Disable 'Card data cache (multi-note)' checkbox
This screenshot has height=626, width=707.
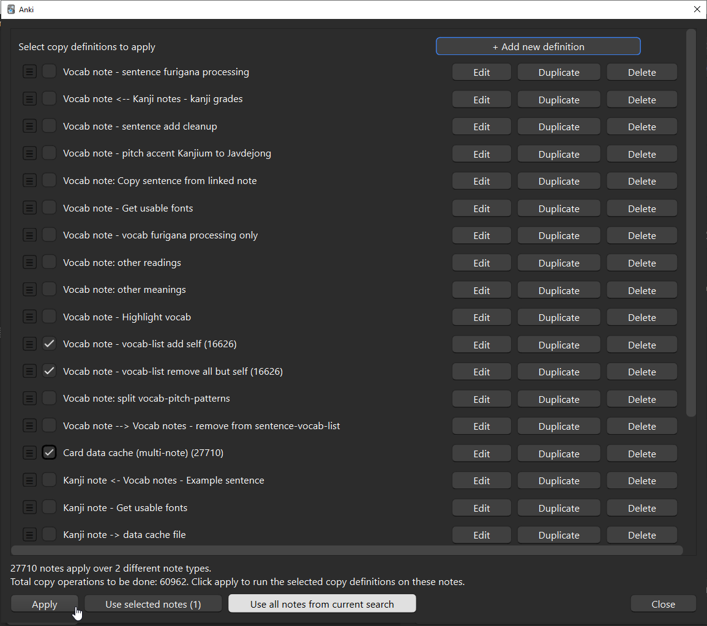coord(50,453)
